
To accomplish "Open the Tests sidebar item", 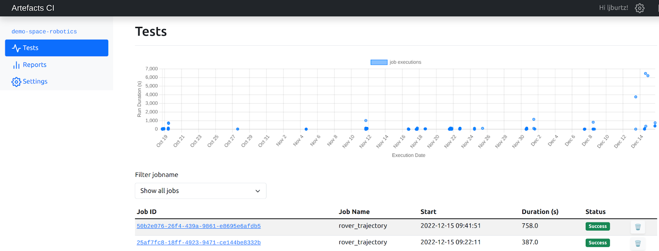I will [x=56, y=48].
